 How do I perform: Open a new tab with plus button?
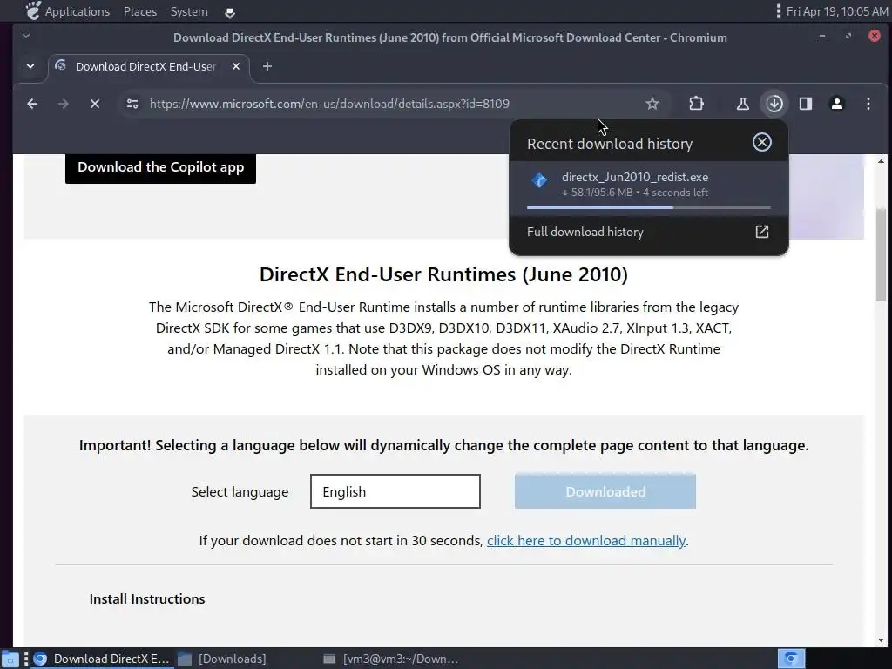point(267,66)
